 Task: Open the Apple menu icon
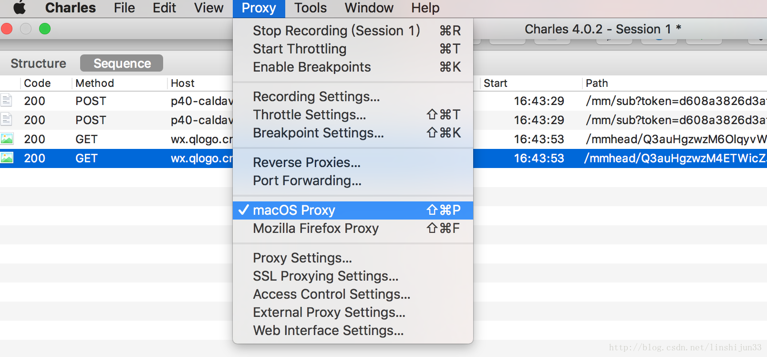tap(20, 8)
